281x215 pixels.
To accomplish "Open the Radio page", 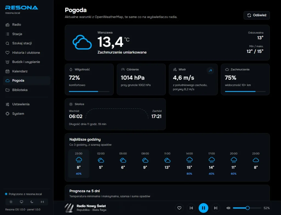I will point(27,25).
